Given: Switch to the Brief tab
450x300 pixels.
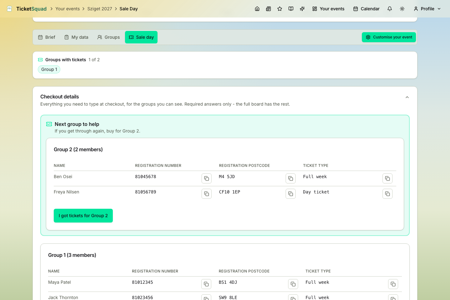Looking at the screenshot, I should click(47, 37).
